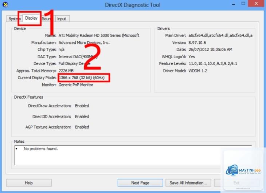Click the 'Drivers' group heading
Image resolution: width=266 pixels, height=193 pixels.
[164, 28]
